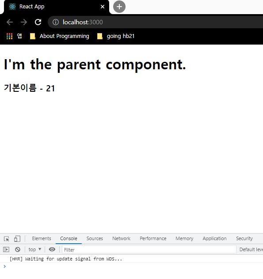
Task: Switch to the Console tab
Action: (69, 238)
